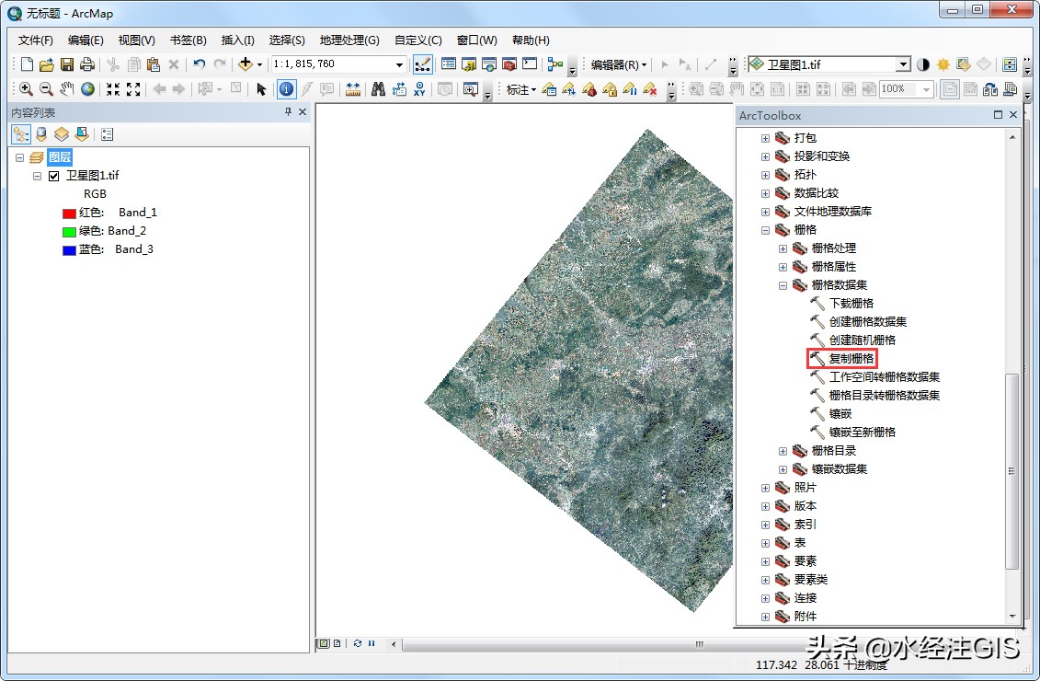Open the ArcToolbox window icon
1040x681 pixels.
tap(509, 63)
